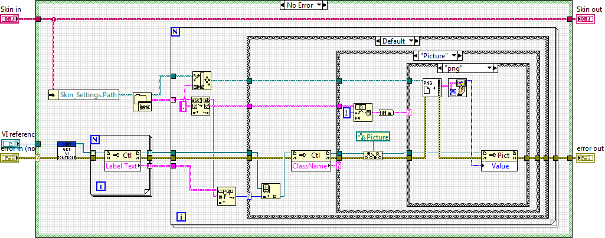Viewport: 605px width, 238px height.
Task: Click the To More Specific Class node
Action: (372, 155)
